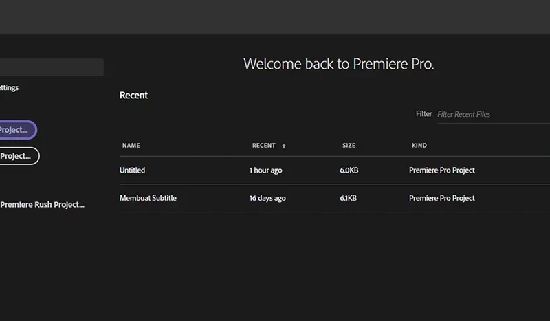550x321 pixels.
Task: Click Premiere Pro Project kind for Membuat Subtitle
Action: (441, 198)
